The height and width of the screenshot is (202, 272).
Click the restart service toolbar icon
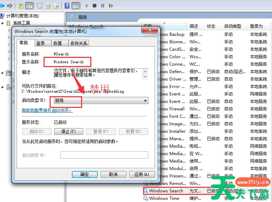pyautogui.click(x=111, y=6)
